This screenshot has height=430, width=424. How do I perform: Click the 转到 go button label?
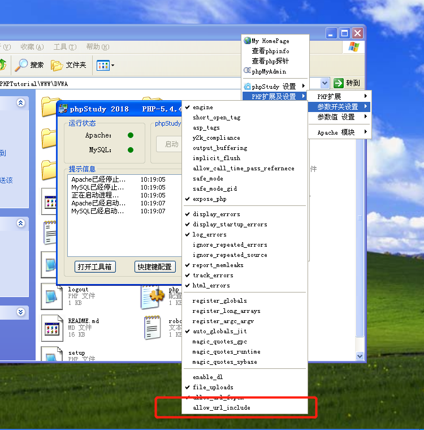pos(353,83)
